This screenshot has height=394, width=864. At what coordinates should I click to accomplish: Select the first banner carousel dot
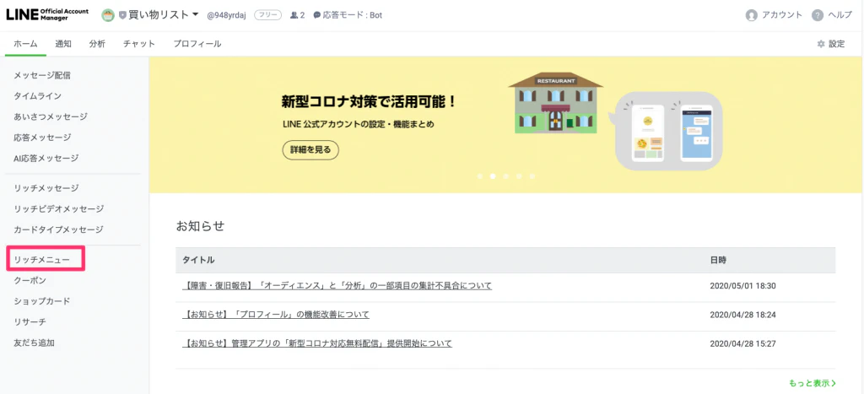coord(479,176)
